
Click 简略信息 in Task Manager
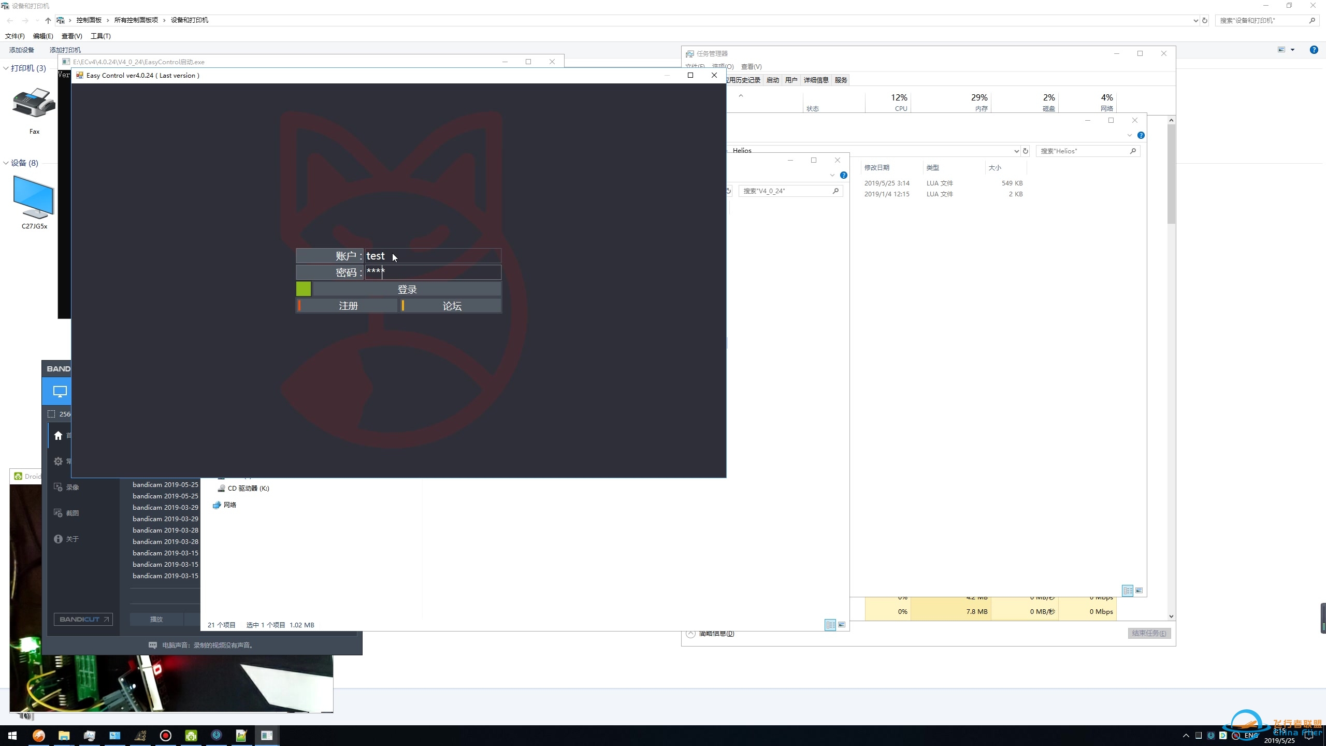[710, 633]
